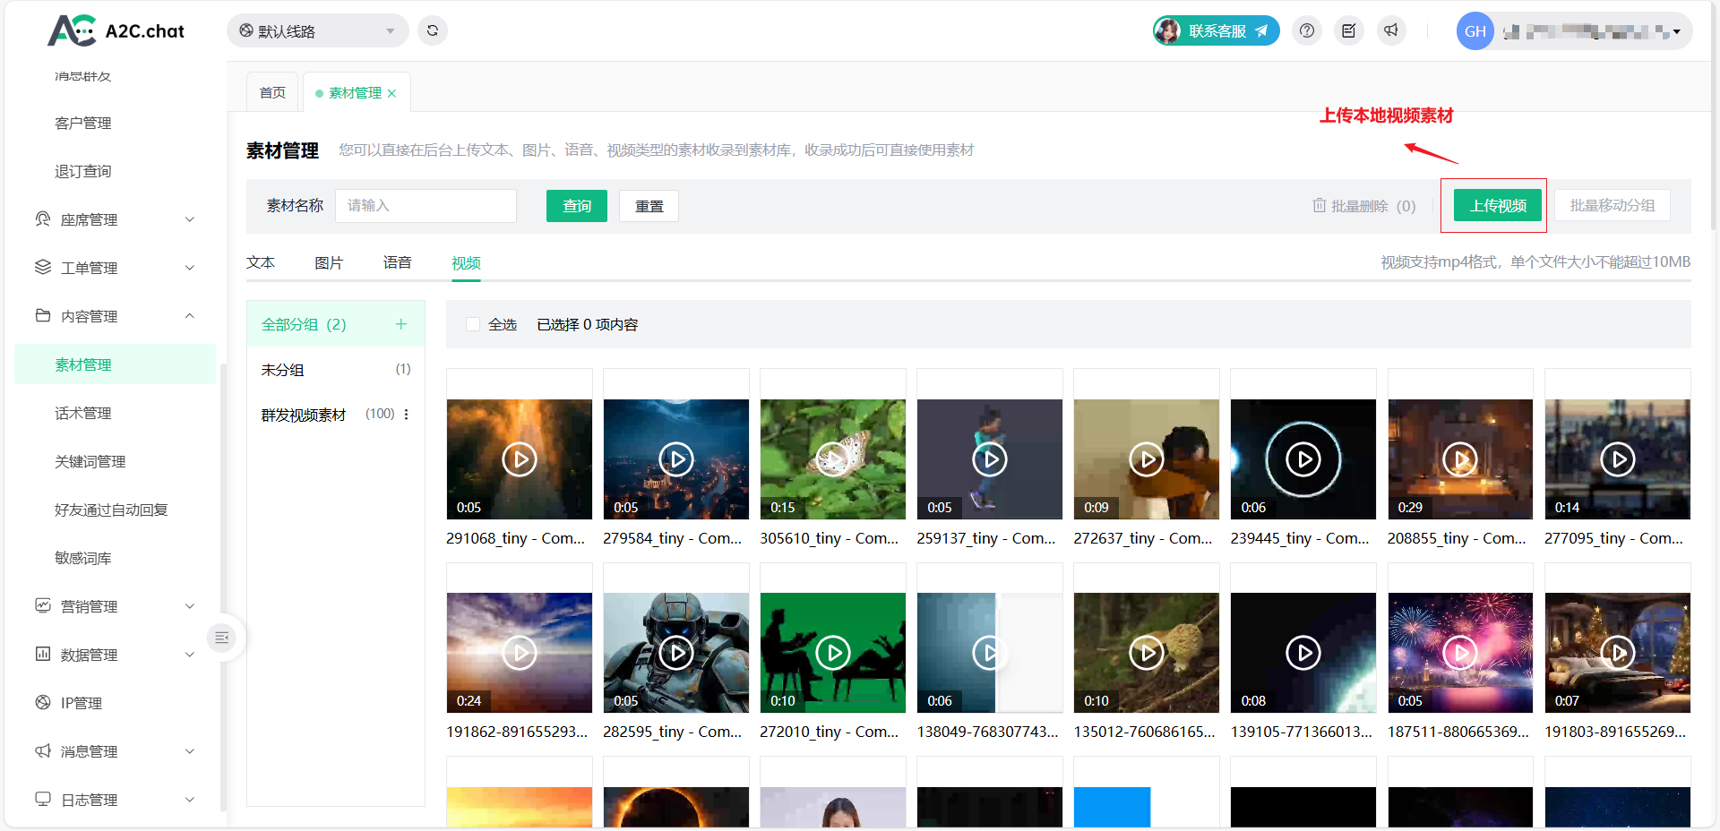This screenshot has height=831, width=1720.
Task: Tick the 全选 checkbox
Action: click(473, 324)
